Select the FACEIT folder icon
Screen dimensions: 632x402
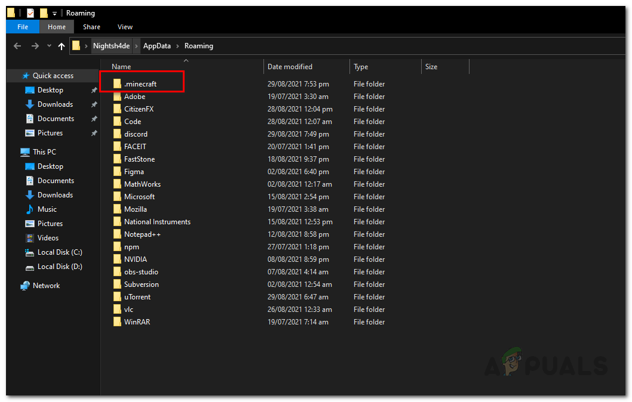117,147
